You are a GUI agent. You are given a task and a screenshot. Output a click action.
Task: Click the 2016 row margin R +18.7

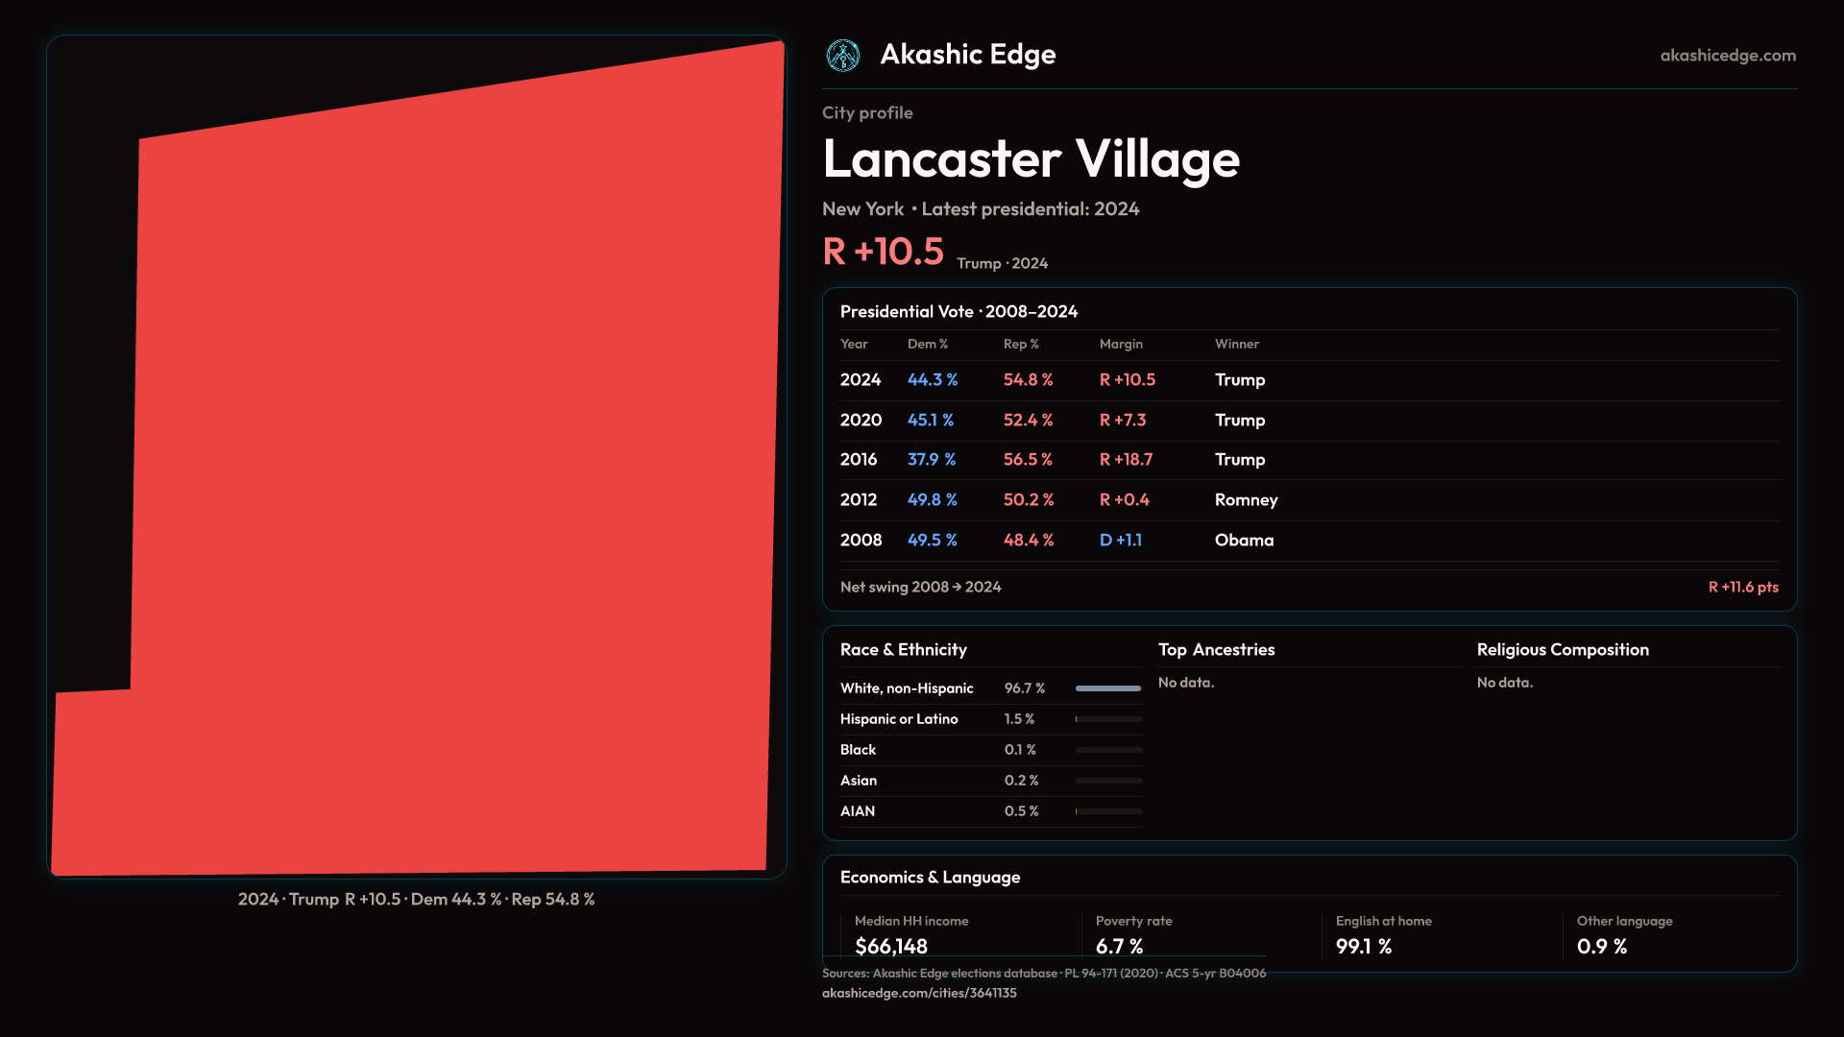coord(1126,460)
